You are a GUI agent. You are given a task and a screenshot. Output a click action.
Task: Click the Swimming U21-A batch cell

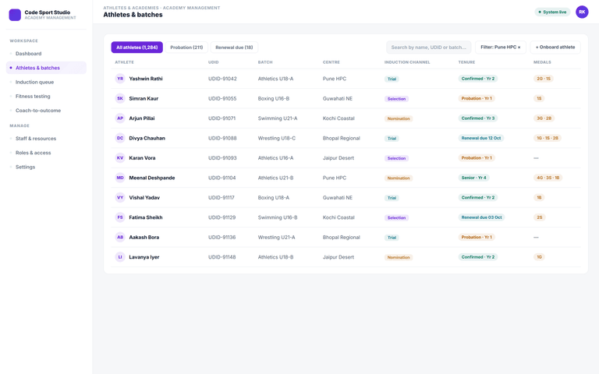278,118
